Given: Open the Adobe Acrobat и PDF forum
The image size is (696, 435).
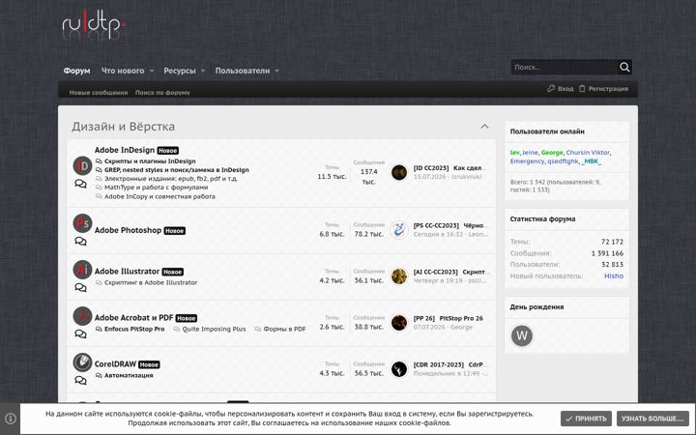Looking at the screenshot, I should point(133,317).
